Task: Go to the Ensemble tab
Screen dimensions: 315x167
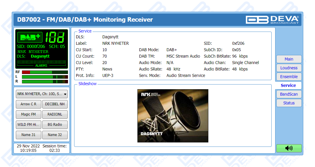Action: point(289,77)
